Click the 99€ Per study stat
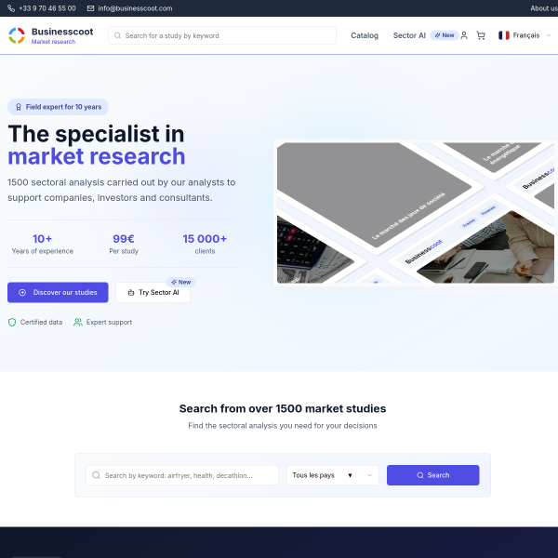558x558 pixels. 124,244
